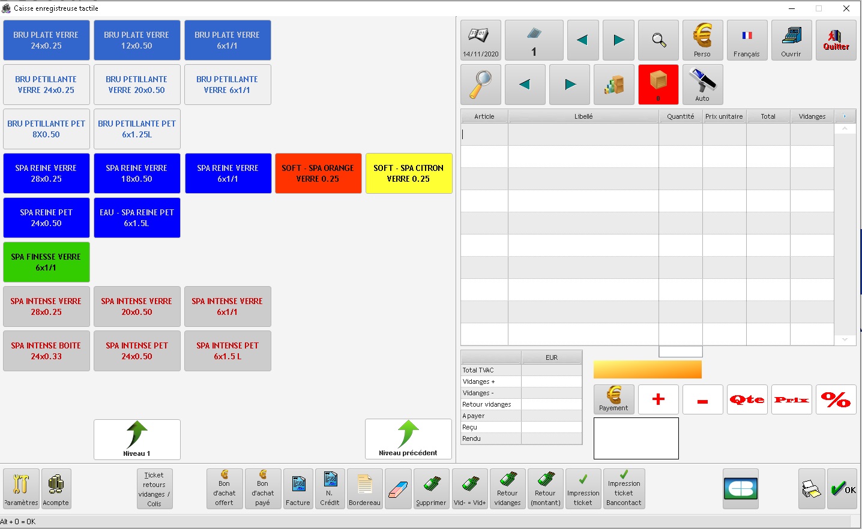The height and width of the screenshot is (529, 862).
Task: Click the small magnifier next to Perso
Action: point(659,40)
